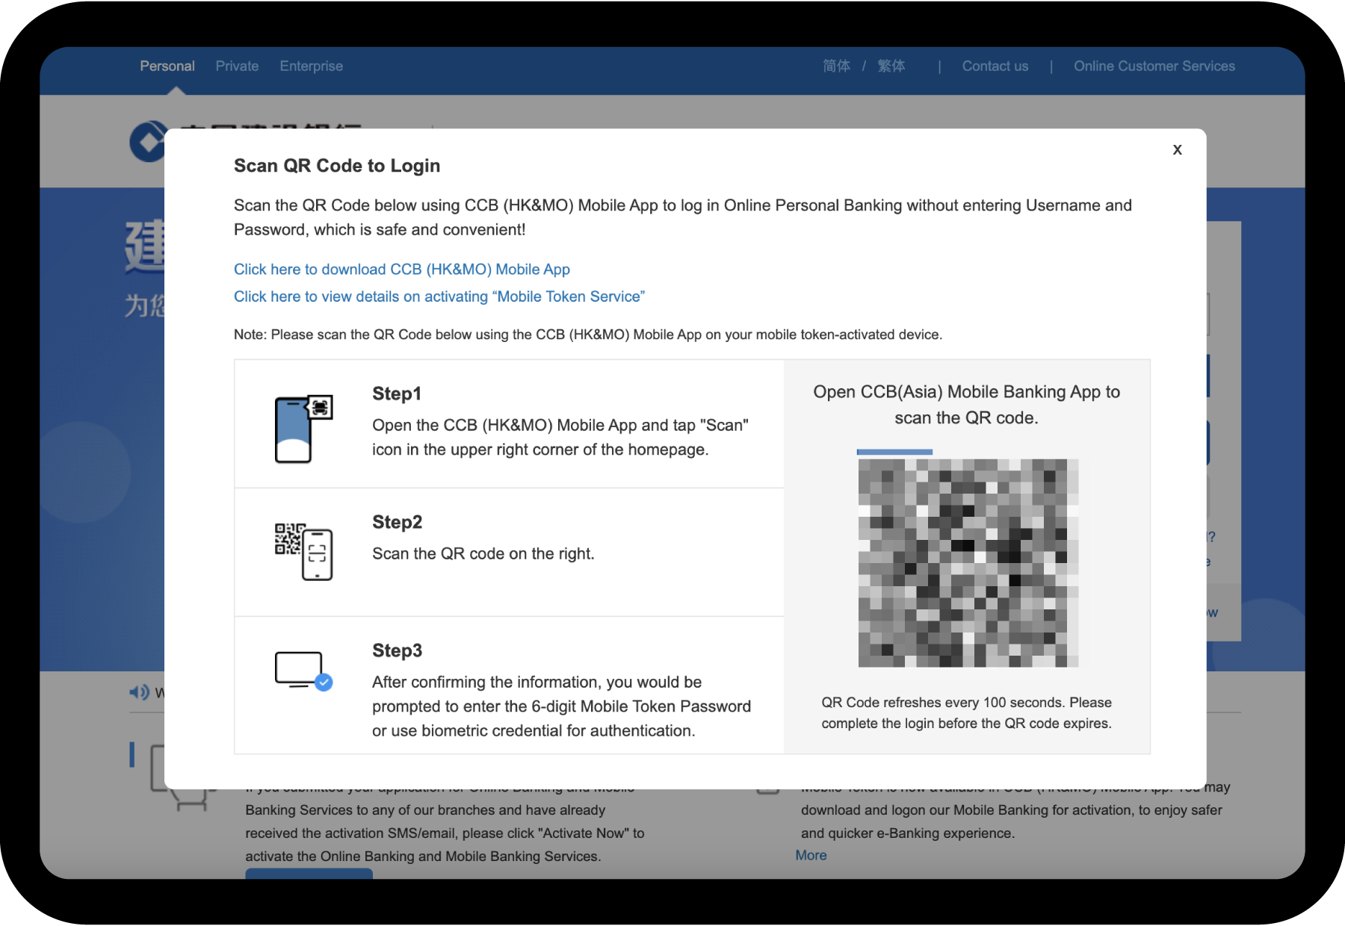
Task: Click the speaker announcement icon
Action: point(139,692)
